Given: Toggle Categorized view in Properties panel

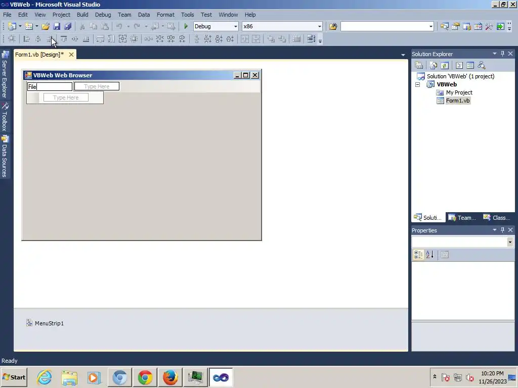Looking at the screenshot, I should point(418,255).
